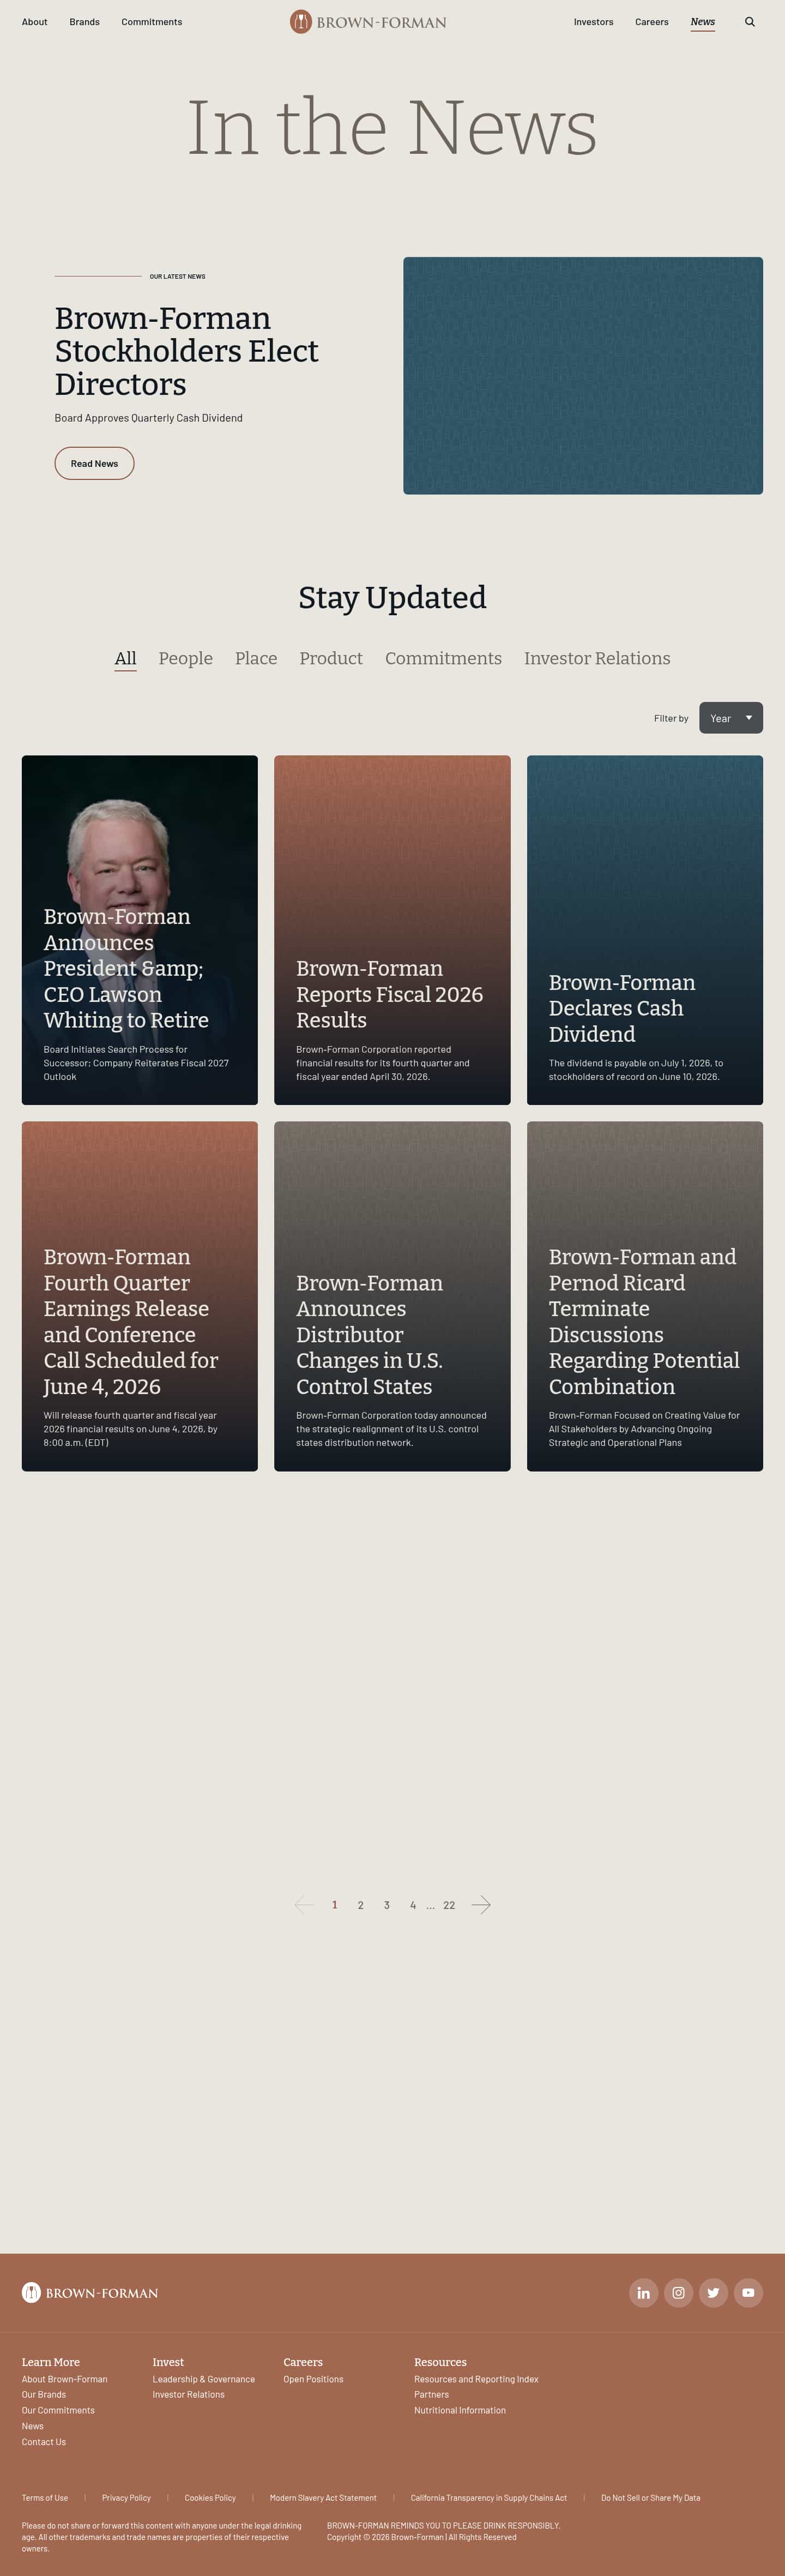Open the Cookies Policy link
Screen dimensions: 785x2576
pos(210,2498)
